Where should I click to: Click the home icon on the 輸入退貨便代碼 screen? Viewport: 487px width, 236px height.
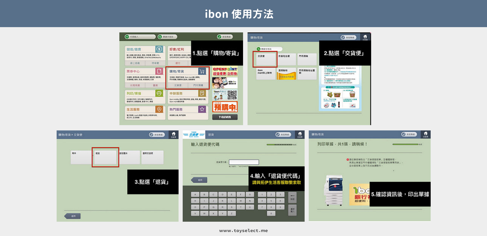(x=300, y=134)
